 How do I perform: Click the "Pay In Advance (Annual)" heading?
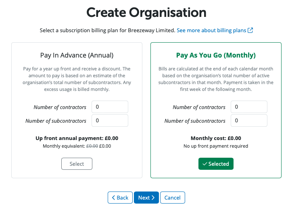pos(77,55)
